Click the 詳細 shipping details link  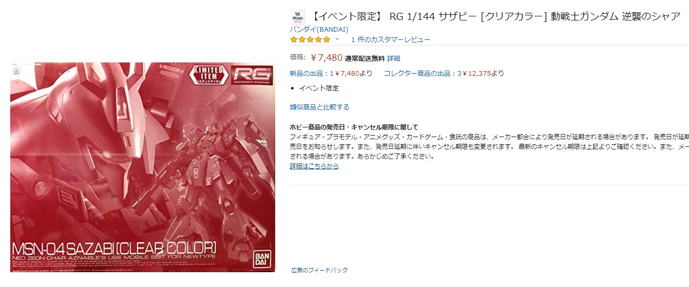(393, 58)
